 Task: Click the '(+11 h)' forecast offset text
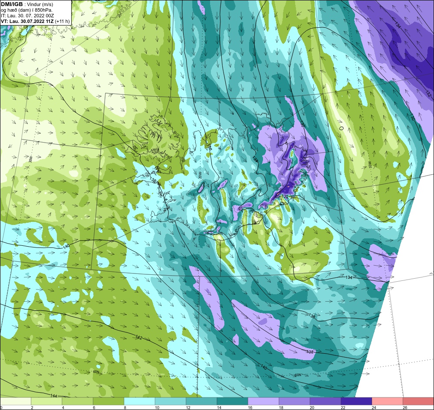(62, 21)
